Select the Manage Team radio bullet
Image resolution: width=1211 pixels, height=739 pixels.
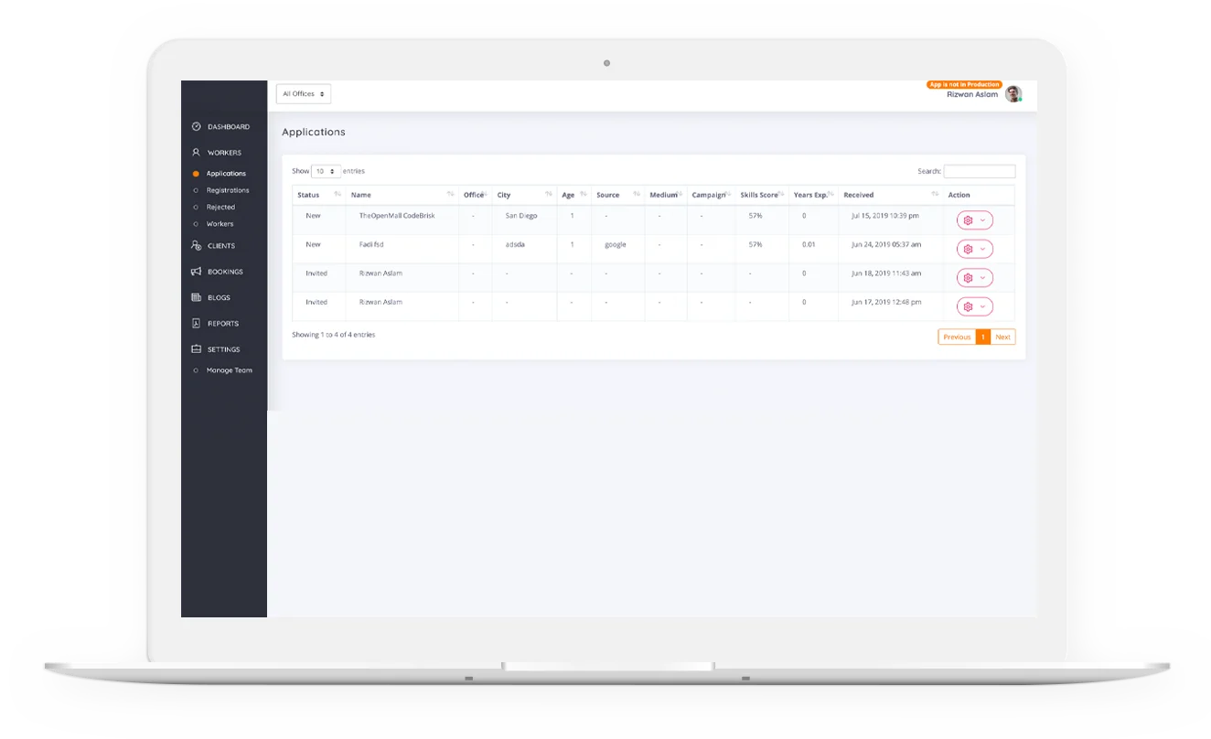[x=196, y=370]
